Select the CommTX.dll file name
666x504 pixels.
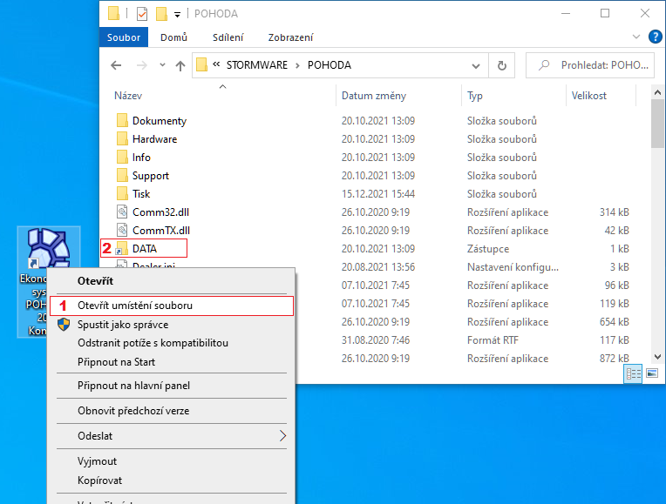(x=161, y=230)
